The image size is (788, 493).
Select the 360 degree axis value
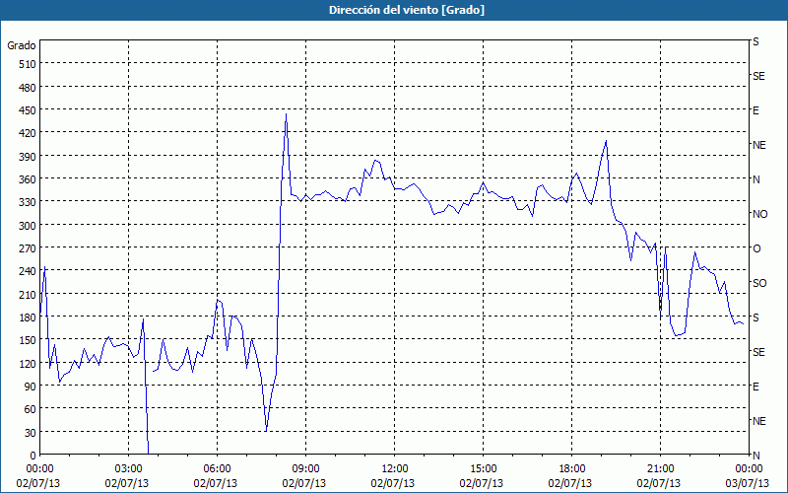pyautogui.click(x=28, y=179)
